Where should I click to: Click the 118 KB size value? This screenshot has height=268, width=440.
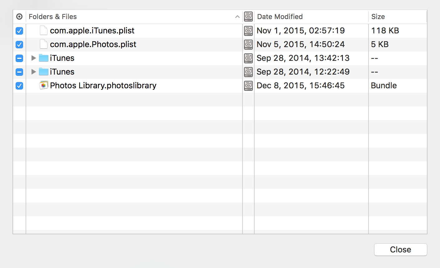(385, 31)
